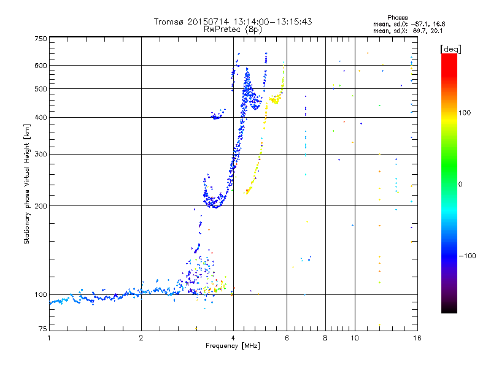
Task: Click y-axis tick label '750'
Action: [41, 39]
